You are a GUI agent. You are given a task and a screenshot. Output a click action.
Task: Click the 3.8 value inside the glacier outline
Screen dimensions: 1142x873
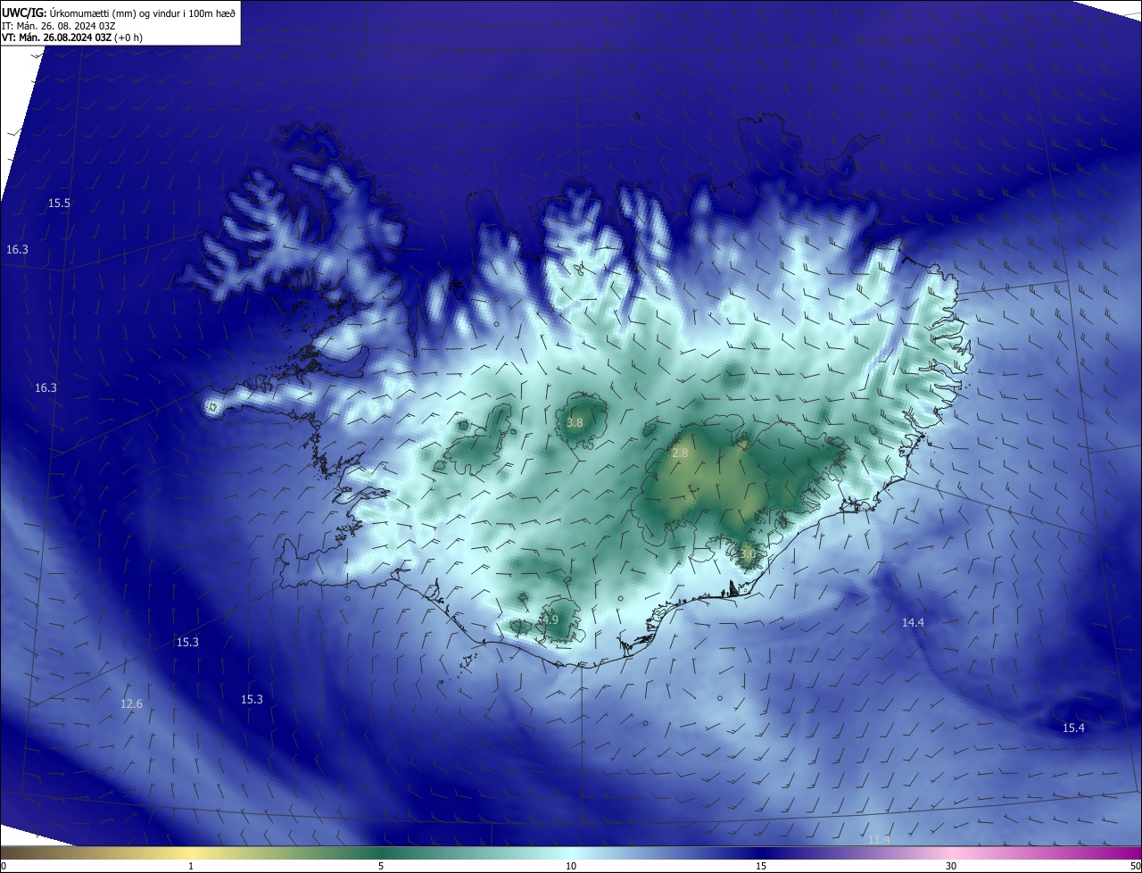pos(575,423)
